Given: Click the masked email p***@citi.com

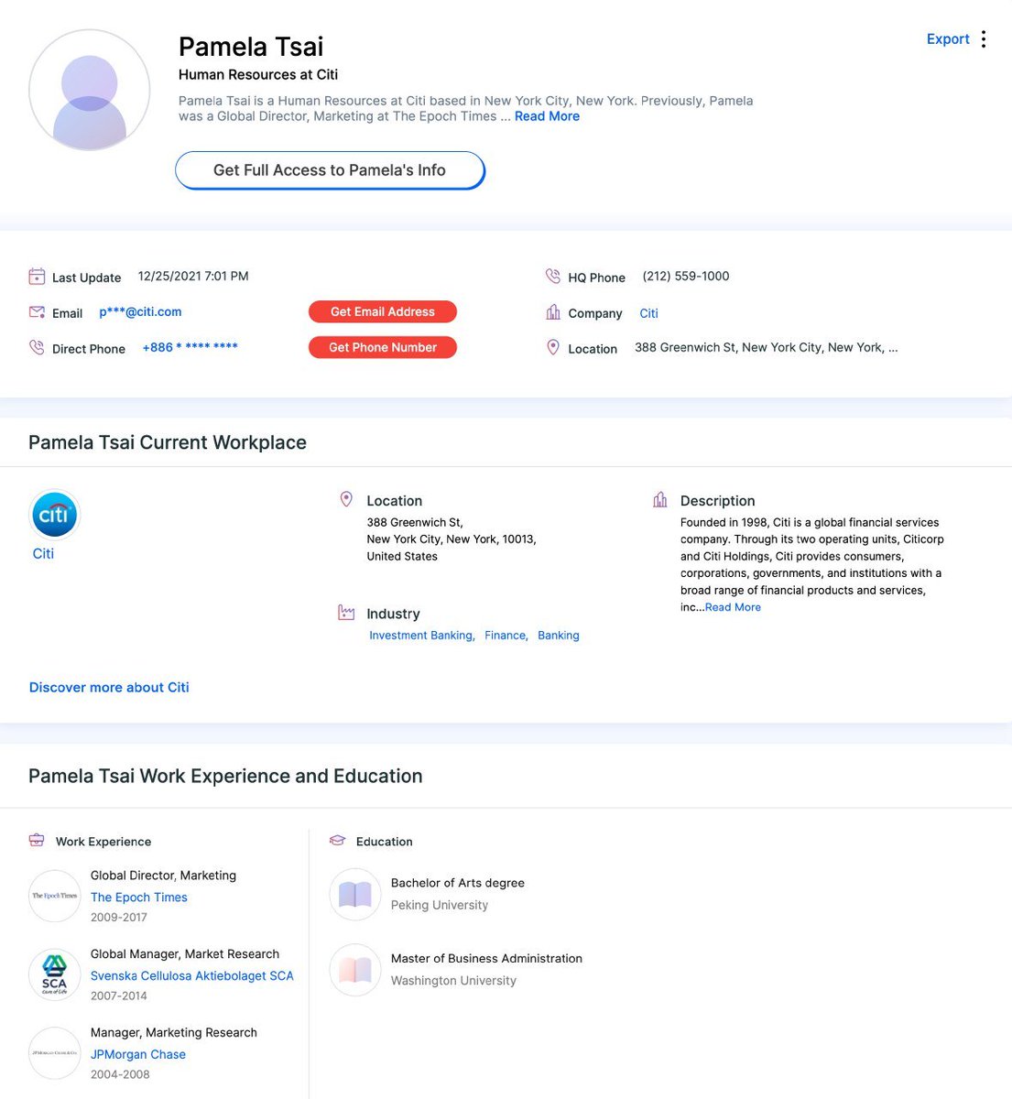Looking at the screenshot, I should tap(140, 312).
